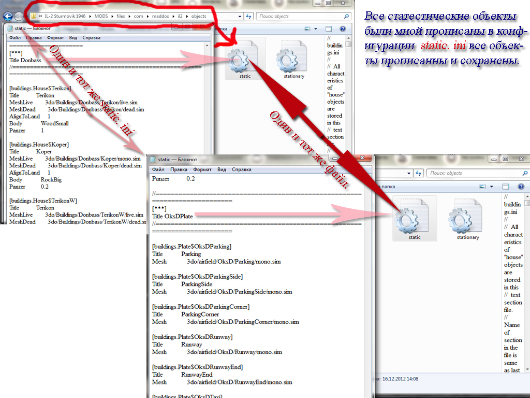Open view options dropdown in upper Explorer
The image size is (530, 398).
click(316, 29)
